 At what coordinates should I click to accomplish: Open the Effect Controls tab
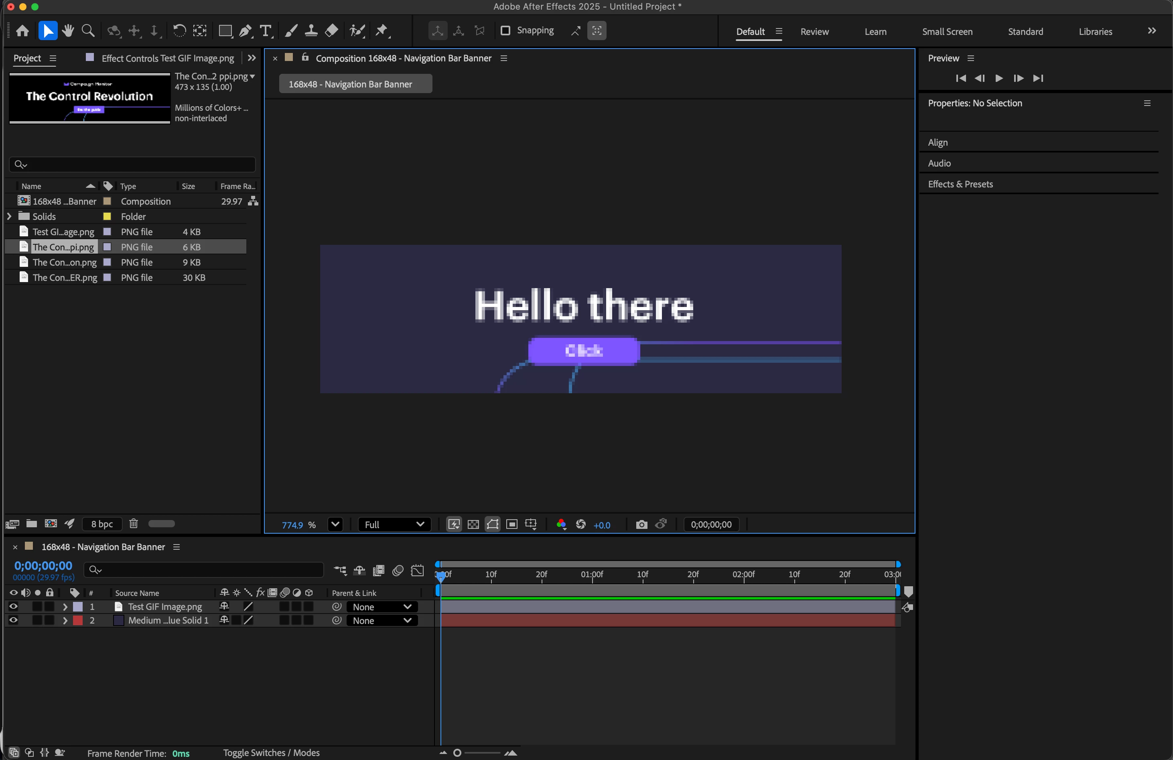pyautogui.click(x=168, y=58)
